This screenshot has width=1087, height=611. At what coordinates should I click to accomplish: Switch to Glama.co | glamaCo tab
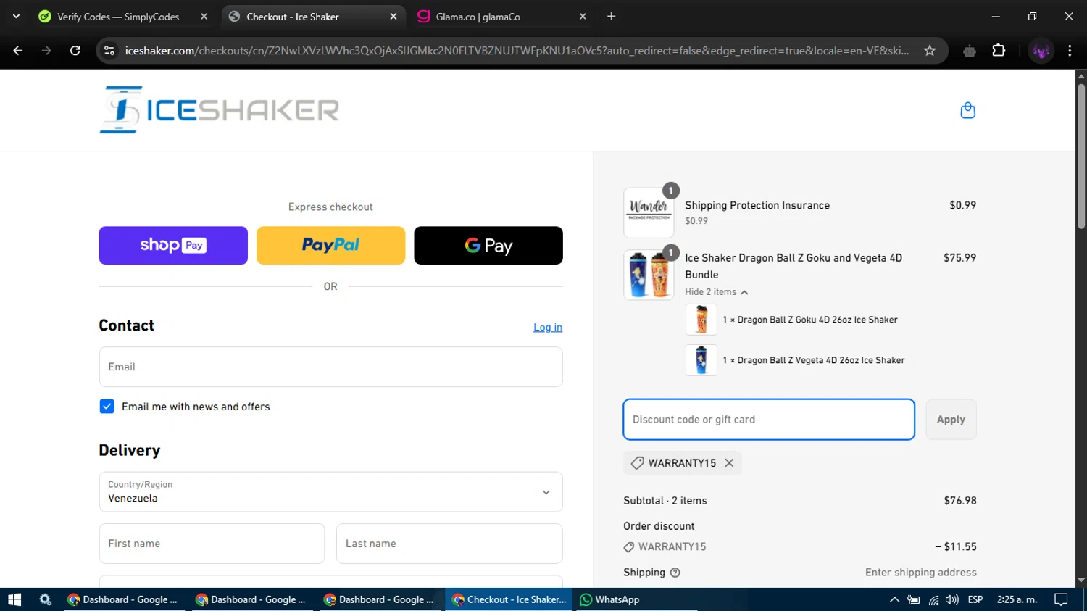click(x=502, y=17)
